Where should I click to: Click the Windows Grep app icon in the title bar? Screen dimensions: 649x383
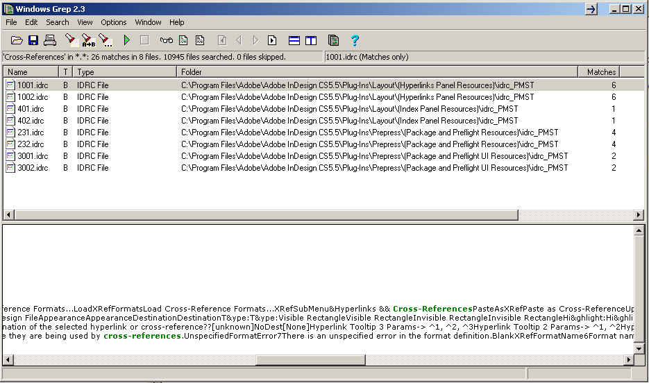click(x=8, y=9)
